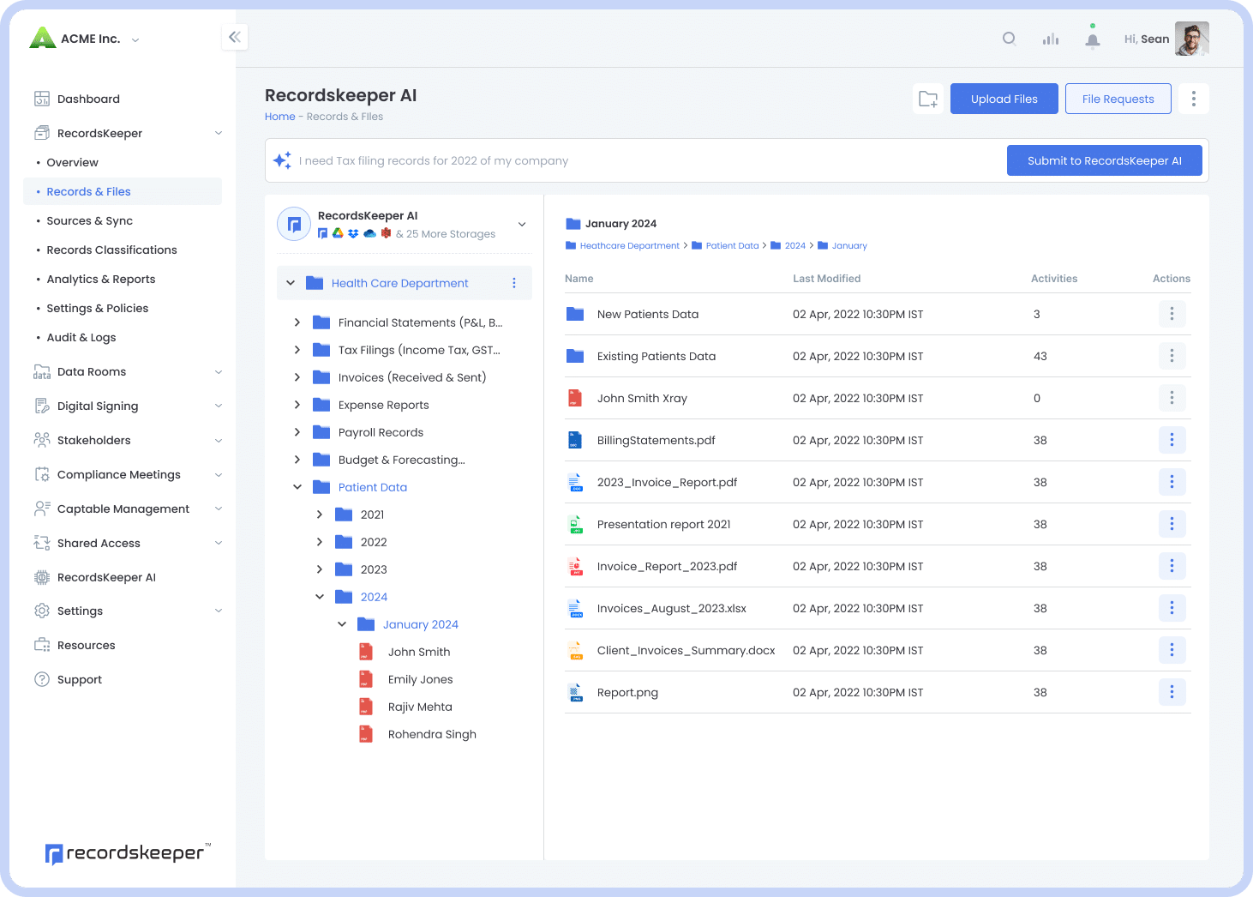1253x897 pixels.
Task: Expand the Tax Filings folder
Action: pyautogui.click(x=297, y=350)
